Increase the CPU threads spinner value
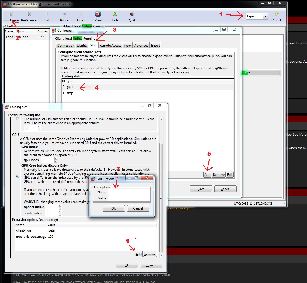The width and height of the screenshot is (307, 283). point(39,127)
